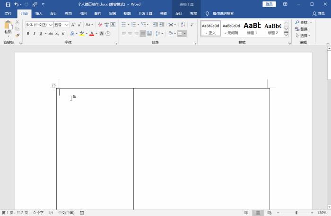
Task: Click the Save icon in title bar
Action: 8,4
